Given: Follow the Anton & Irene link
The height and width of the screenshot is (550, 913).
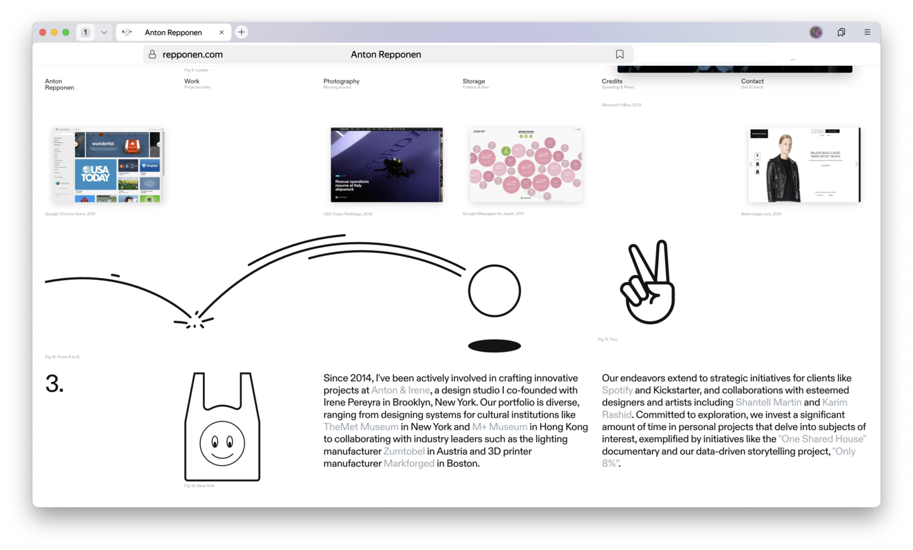Looking at the screenshot, I should (x=401, y=390).
